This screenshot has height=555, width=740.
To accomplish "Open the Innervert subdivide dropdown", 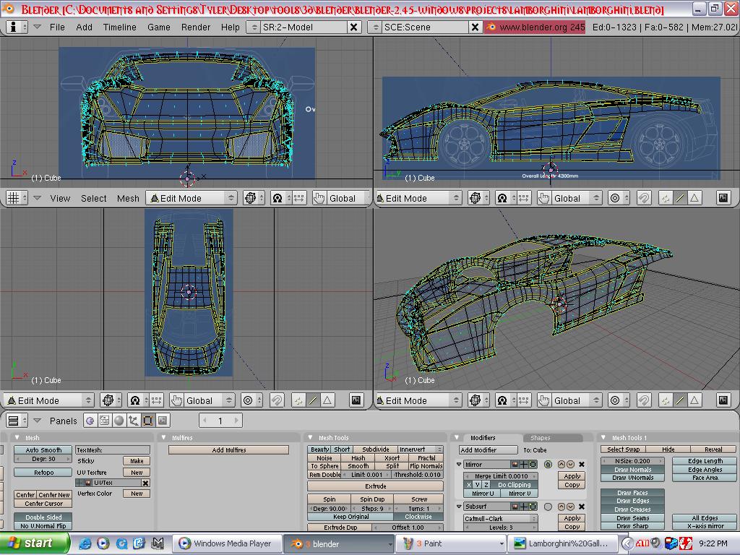I will pyautogui.click(x=419, y=449).
